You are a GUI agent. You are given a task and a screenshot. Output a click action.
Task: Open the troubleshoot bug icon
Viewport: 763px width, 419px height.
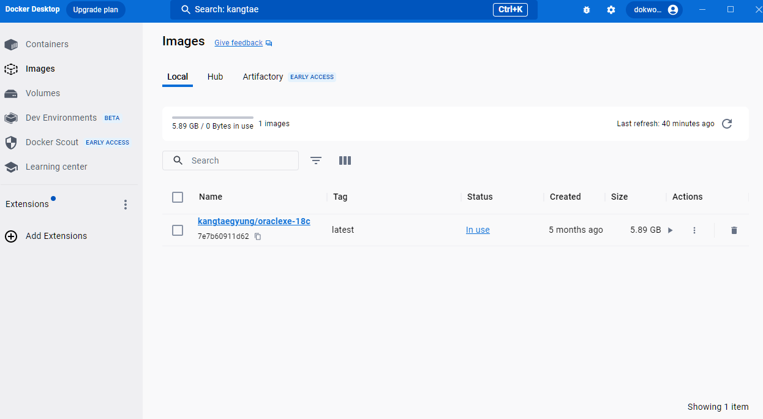587,10
